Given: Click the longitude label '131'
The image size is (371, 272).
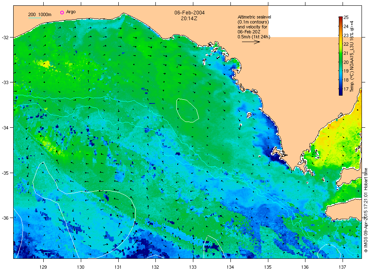Looking at the screenshot, I should (x=118, y=267).
